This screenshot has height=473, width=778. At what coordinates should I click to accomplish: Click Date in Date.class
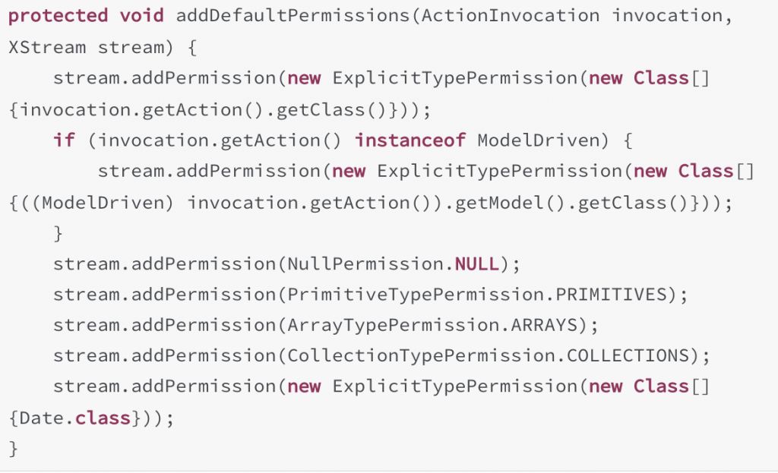tap(42, 418)
